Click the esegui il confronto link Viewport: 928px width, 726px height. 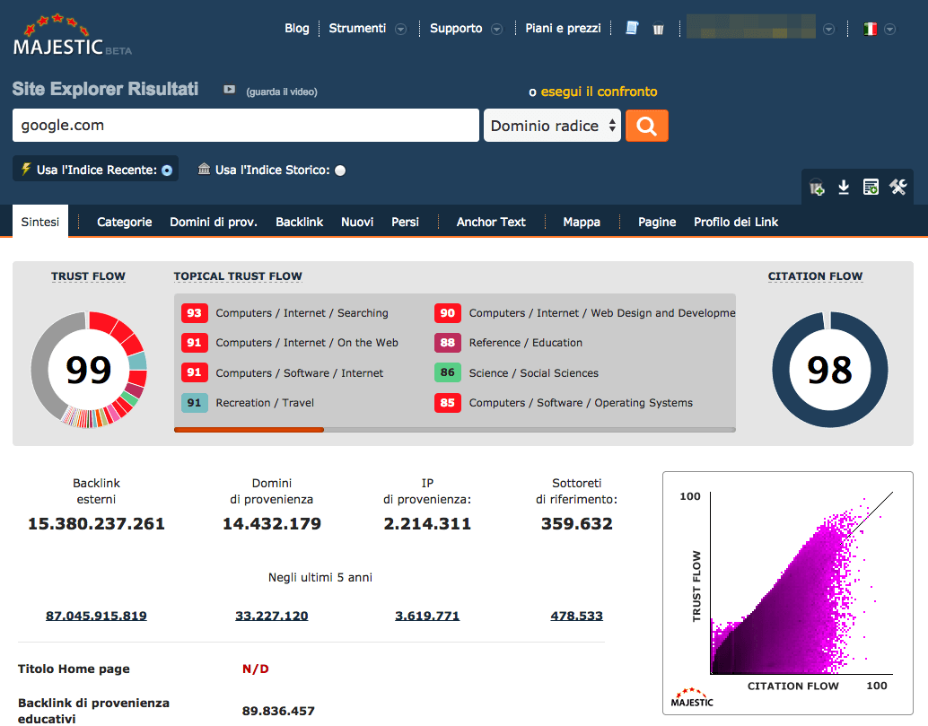coord(599,92)
